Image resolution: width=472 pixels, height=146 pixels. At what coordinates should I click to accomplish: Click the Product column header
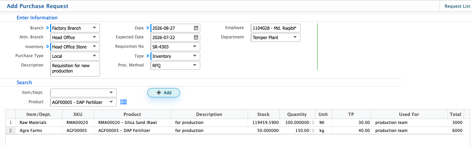click(x=132, y=114)
